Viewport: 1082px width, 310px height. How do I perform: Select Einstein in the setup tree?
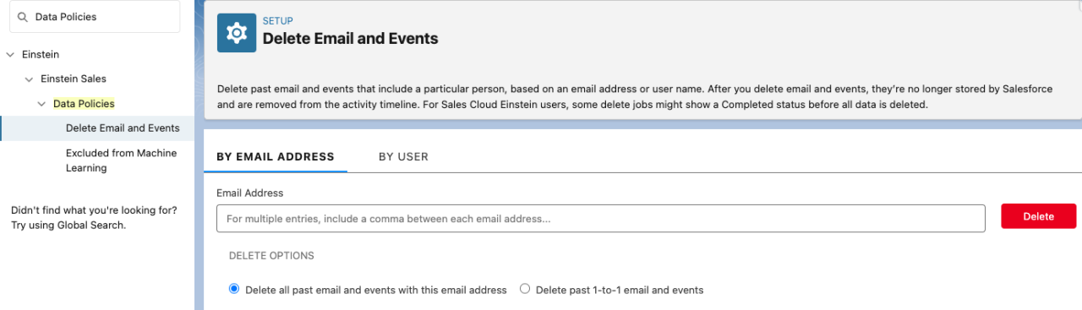(40, 55)
